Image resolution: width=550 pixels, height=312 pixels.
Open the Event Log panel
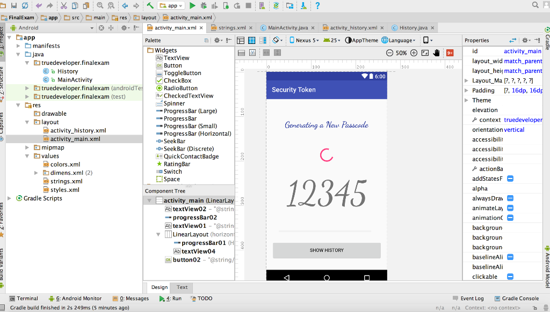pos(468,299)
